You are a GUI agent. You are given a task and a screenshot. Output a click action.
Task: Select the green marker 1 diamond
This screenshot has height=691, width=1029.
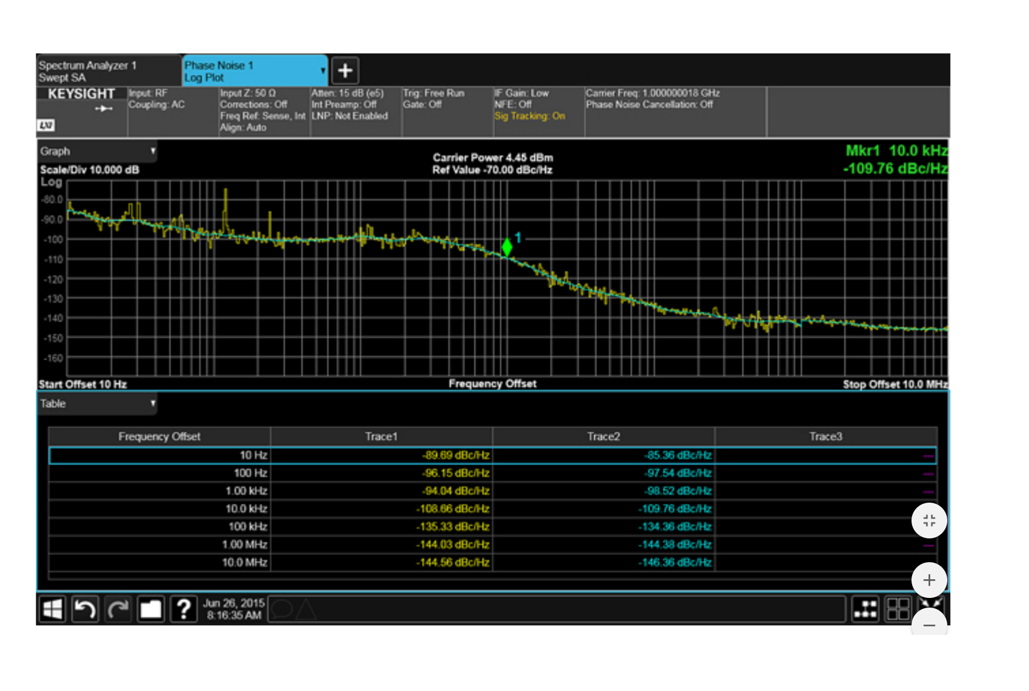pyautogui.click(x=507, y=247)
